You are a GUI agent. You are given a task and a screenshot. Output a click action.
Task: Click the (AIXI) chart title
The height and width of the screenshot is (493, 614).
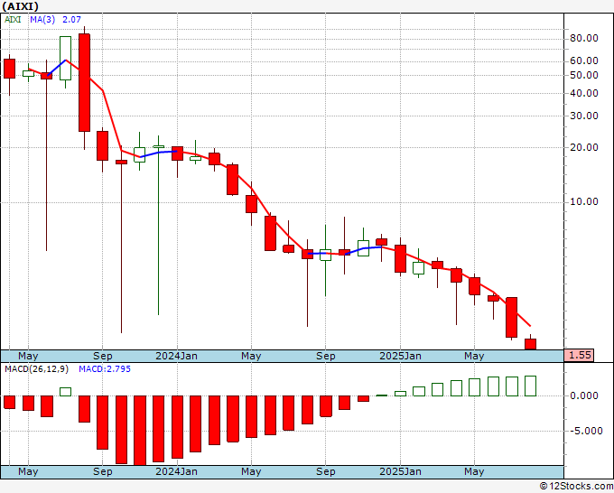21,6
